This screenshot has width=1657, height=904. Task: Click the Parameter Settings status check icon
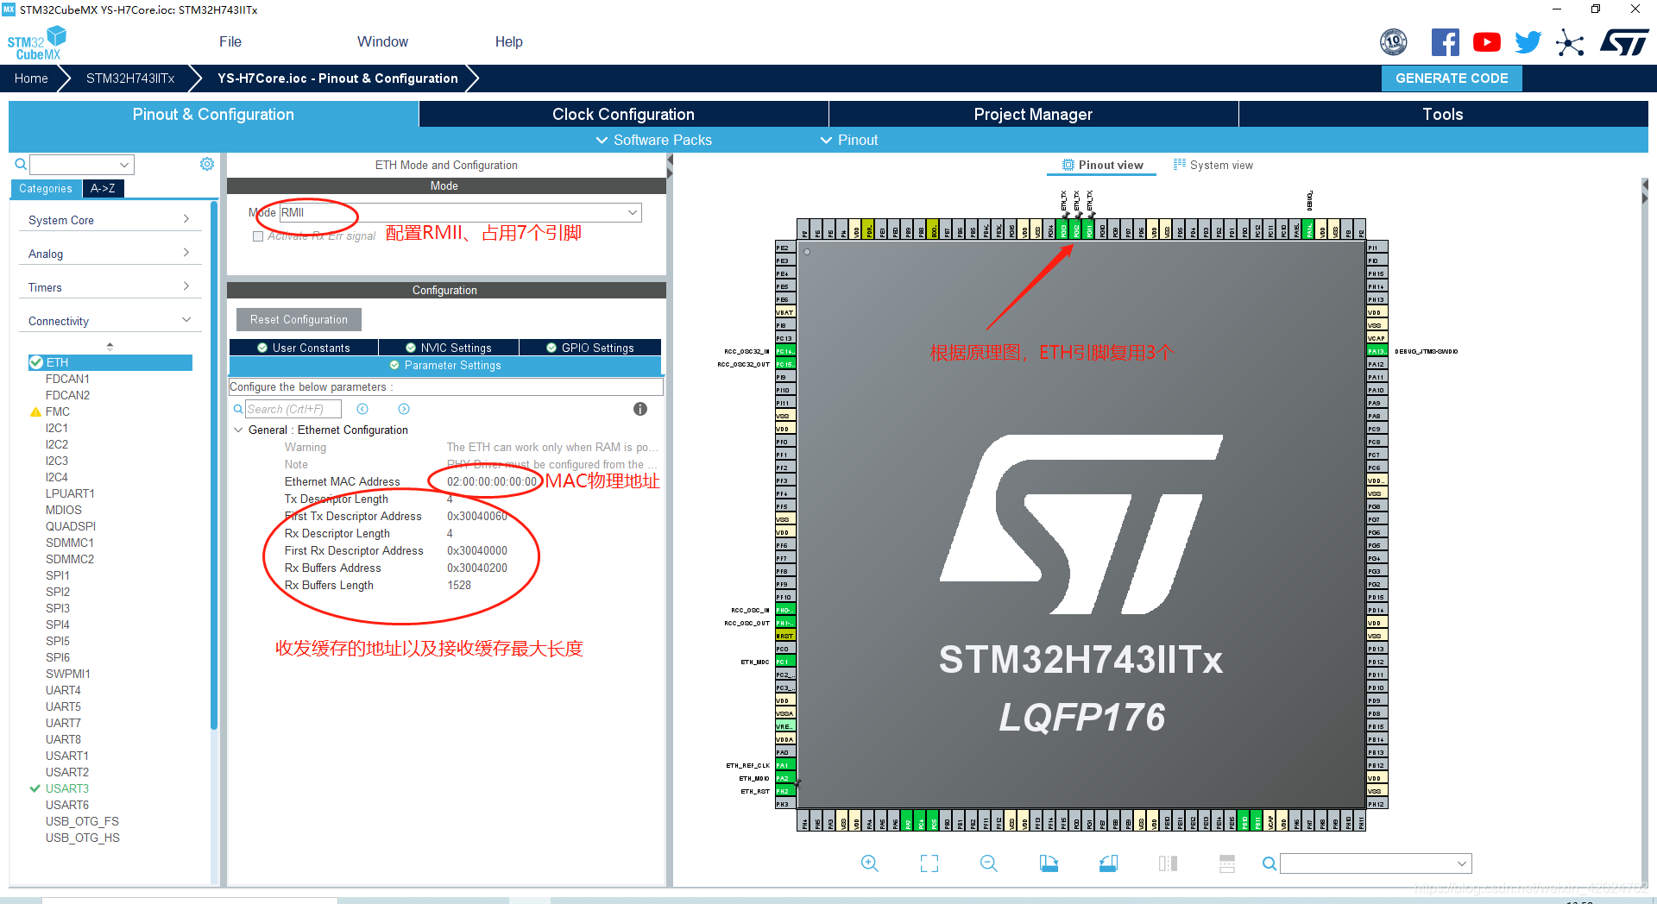394,366
